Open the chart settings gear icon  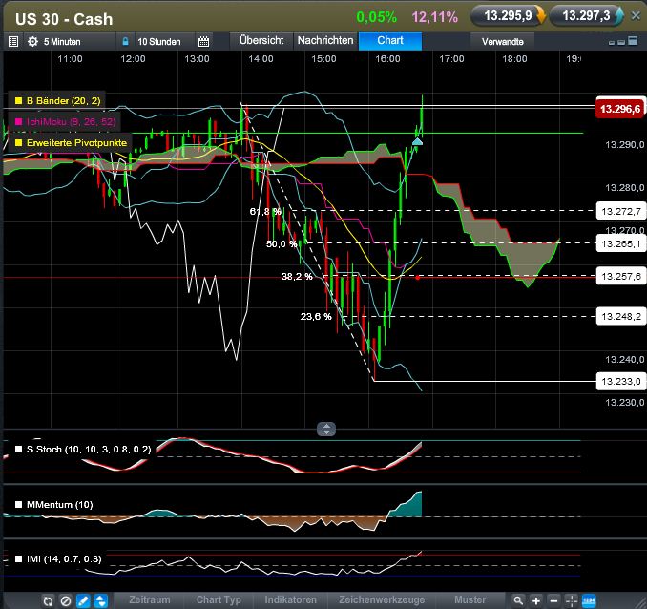[x=32, y=42]
